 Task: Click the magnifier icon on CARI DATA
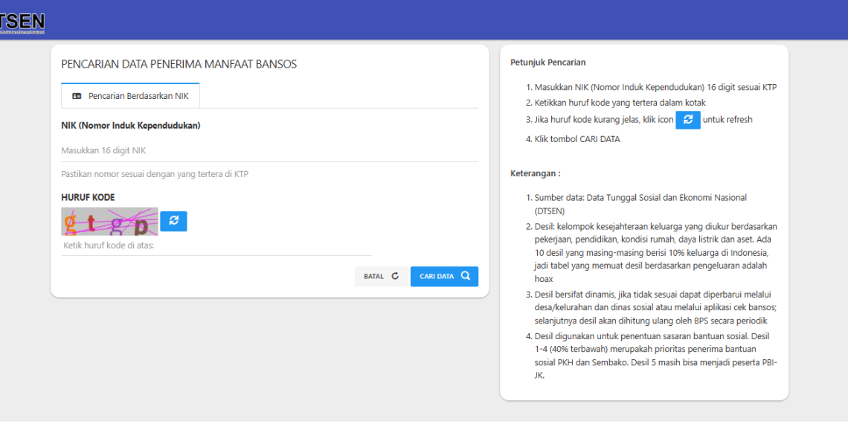[x=466, y=276]
